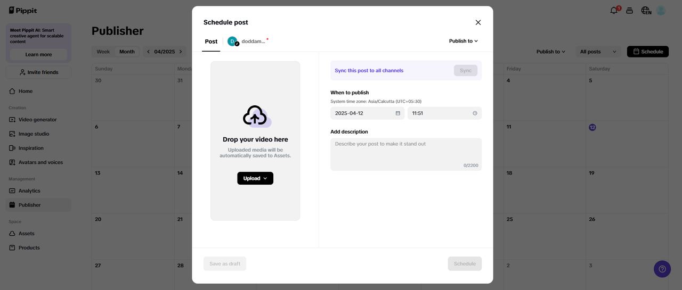
Task: Open the help question mark bubble
Action: (662, 269)
